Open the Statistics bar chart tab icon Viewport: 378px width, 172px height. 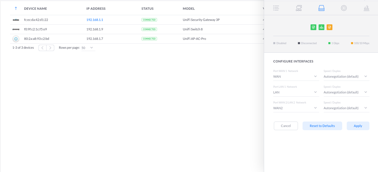[367, 8]
